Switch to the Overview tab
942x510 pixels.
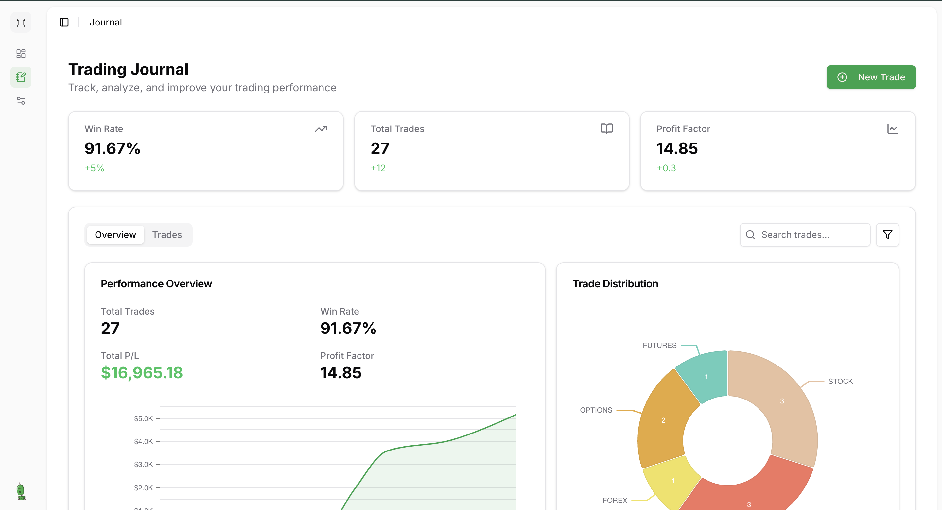(115, 235)
